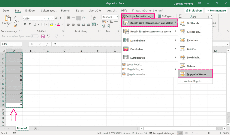Click the Undo arrow icon

click(x=49, y=36)
